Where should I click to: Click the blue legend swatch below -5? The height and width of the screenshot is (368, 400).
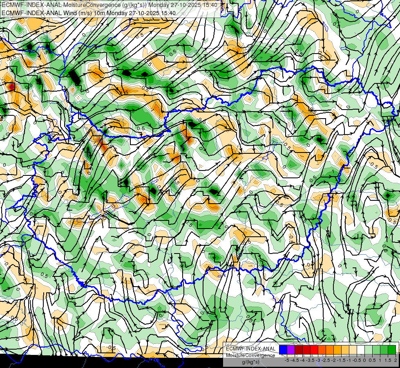283,350
